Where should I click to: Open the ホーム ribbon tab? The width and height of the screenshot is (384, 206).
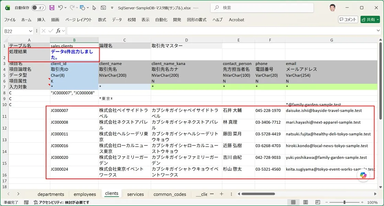(26, 20)
